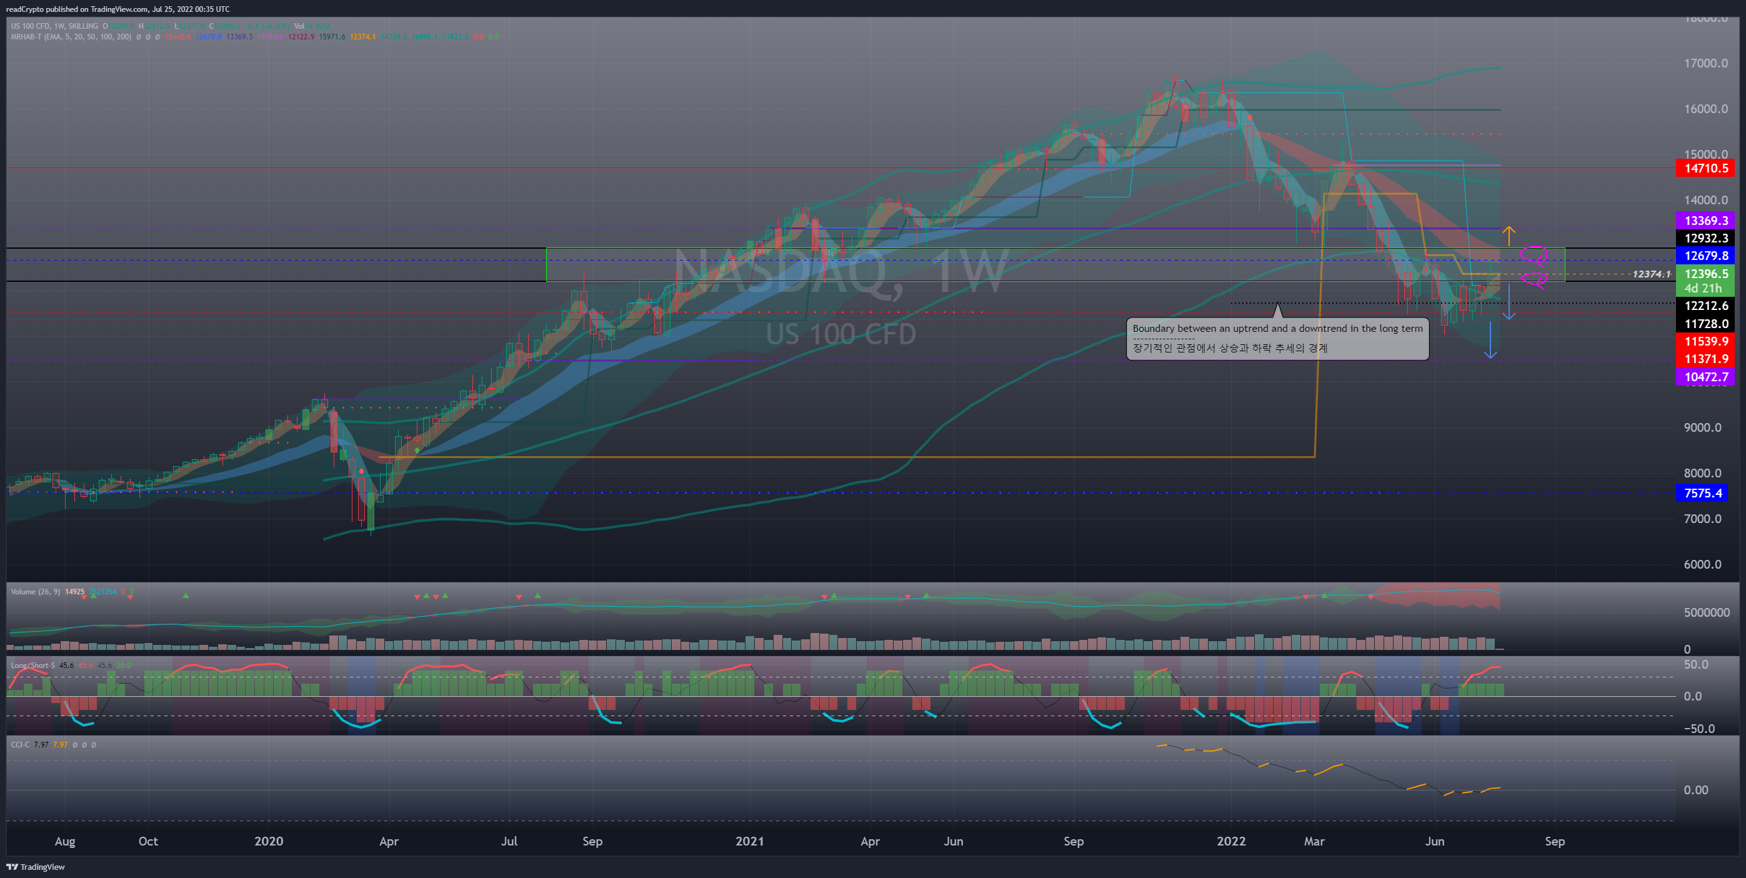
Task: Select the red 14710.5 price label
Action: click(x=1705, y=168)
